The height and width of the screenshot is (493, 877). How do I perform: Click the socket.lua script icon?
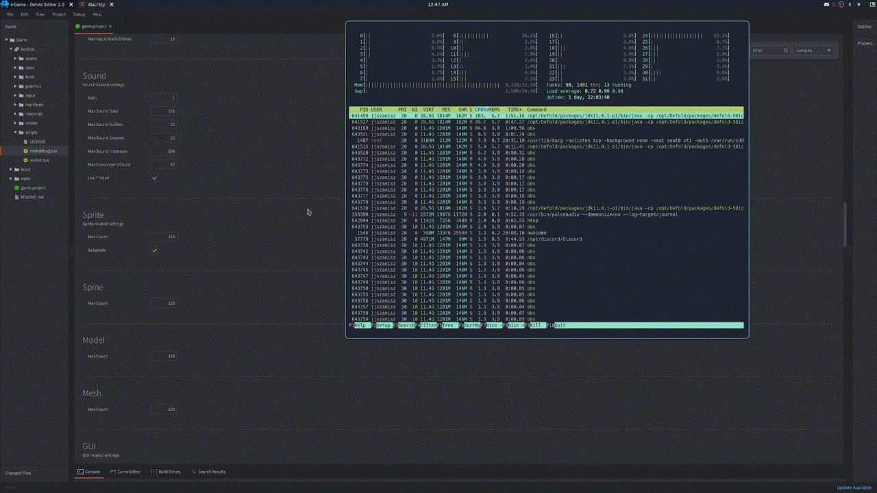tap(25, 160)
